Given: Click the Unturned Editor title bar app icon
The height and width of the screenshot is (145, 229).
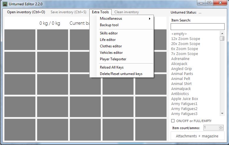Looking at the screenshot, I should tap(5, 4).
